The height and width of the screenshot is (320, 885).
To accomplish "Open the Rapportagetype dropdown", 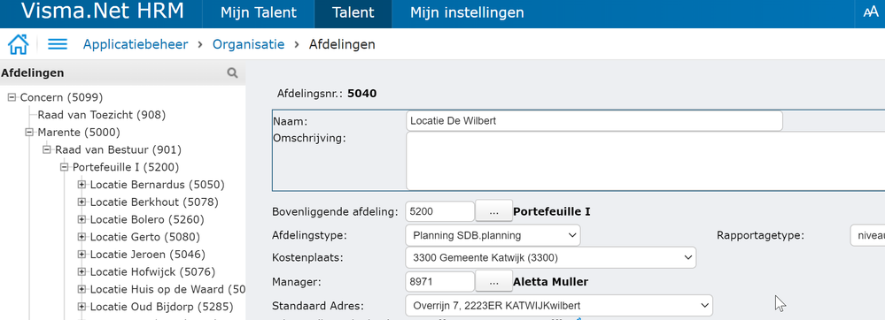I will pyautogui.click(x=867, y=235).
